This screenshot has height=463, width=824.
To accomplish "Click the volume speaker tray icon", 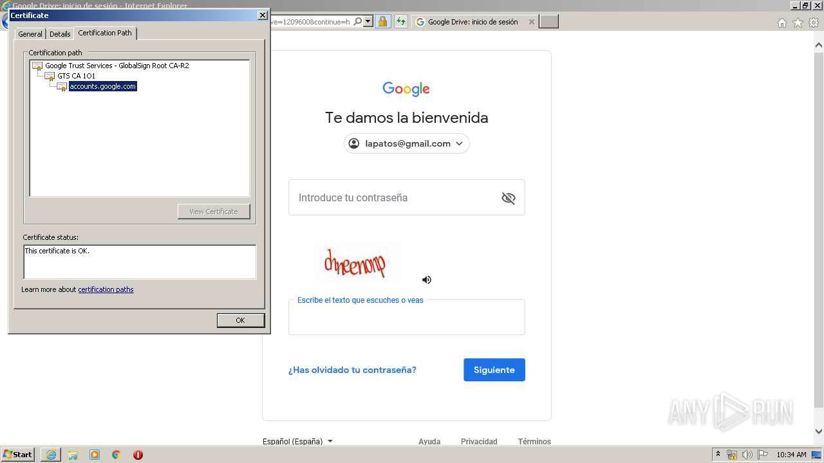I will click(747, 455).
